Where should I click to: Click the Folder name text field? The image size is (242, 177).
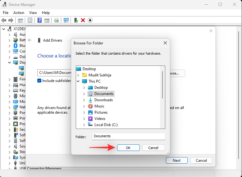tap(129, 136)
